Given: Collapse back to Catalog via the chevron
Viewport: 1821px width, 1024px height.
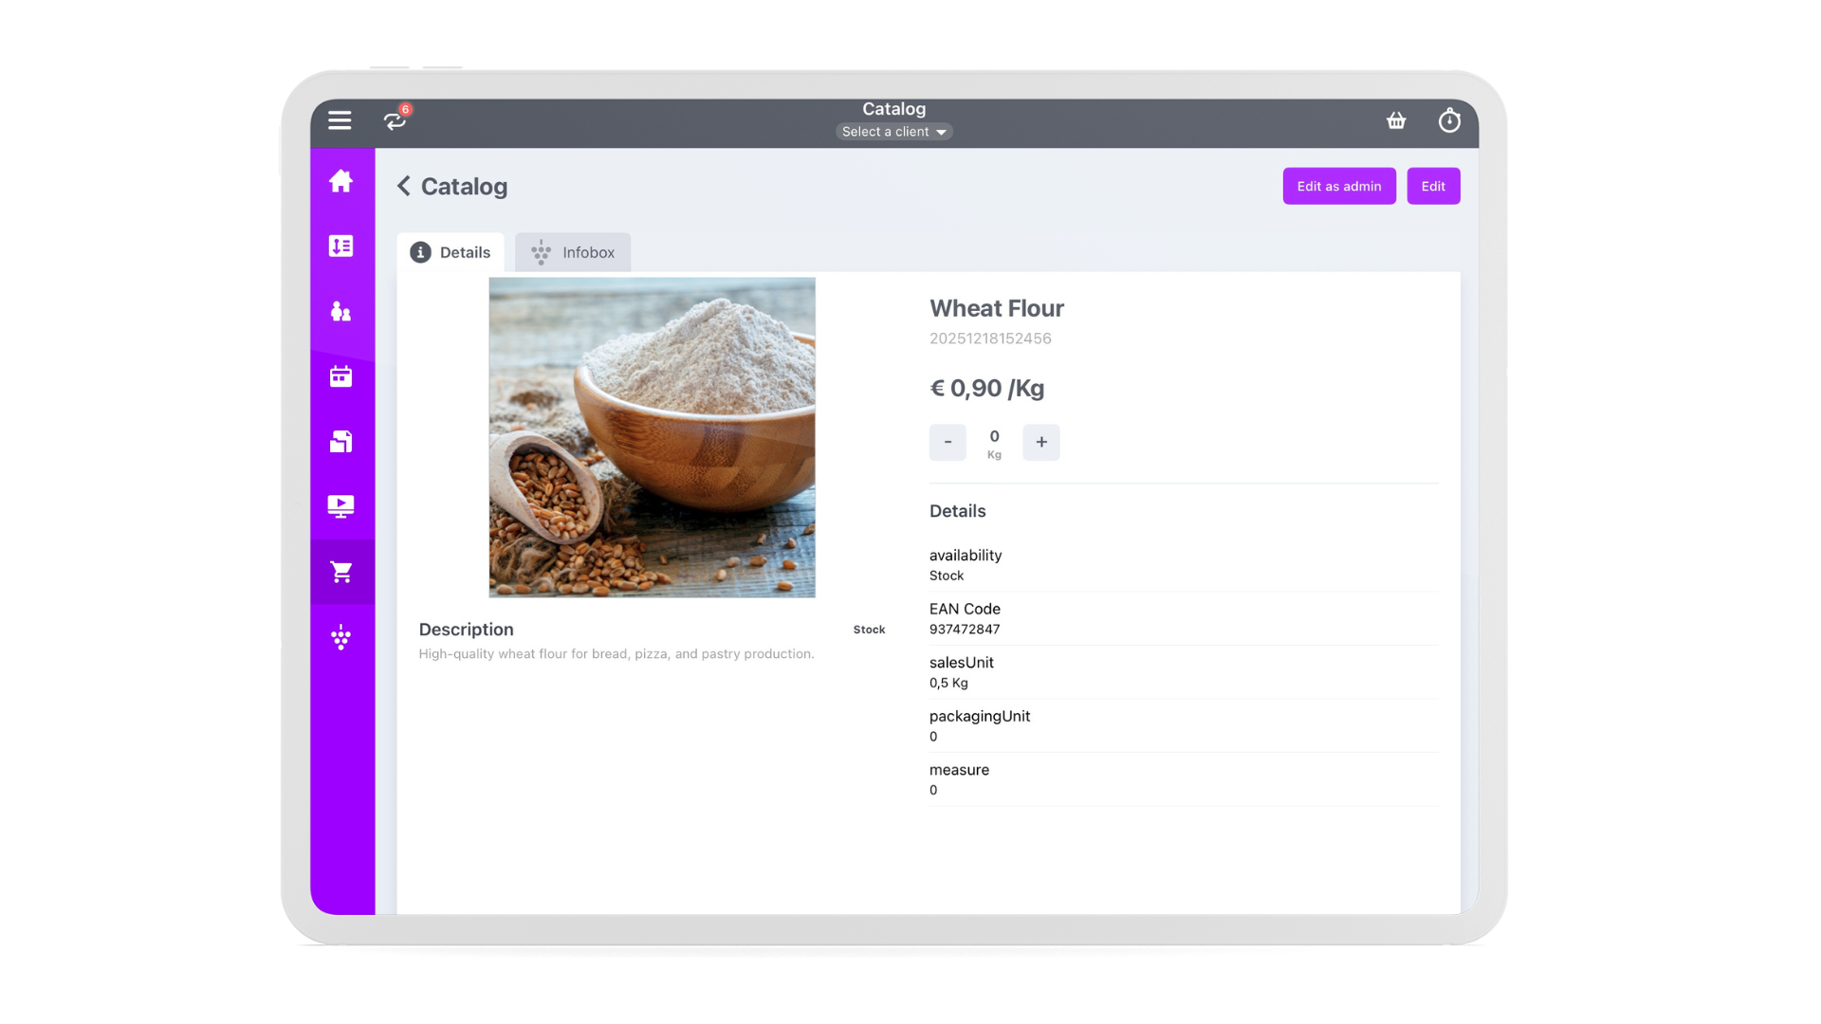Looking at the screenshot, I should pyautogui.click(x=403, y=186).
